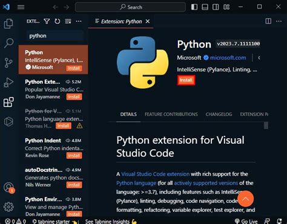Click the python extension search field

click(x=55, y=36)
